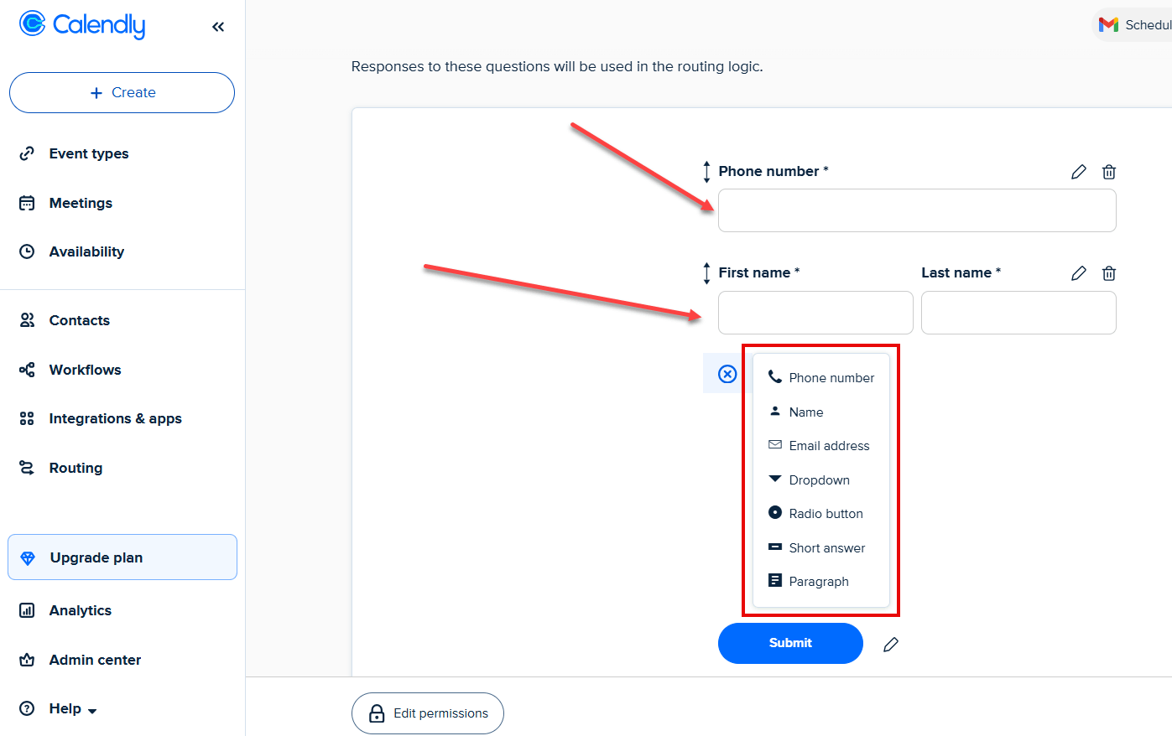Click the pencil to edit Phone number question

(1079, 171)
